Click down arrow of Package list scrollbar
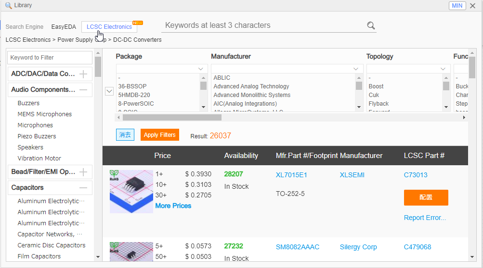The height and width of the screenshot is (268, 483). pos(203,107)
